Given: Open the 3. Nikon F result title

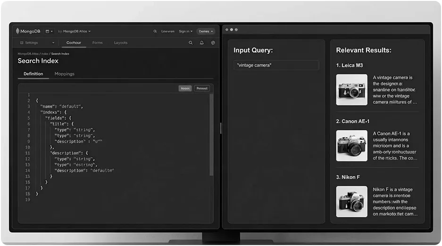Looking at the screenshot, I should 348,177.
